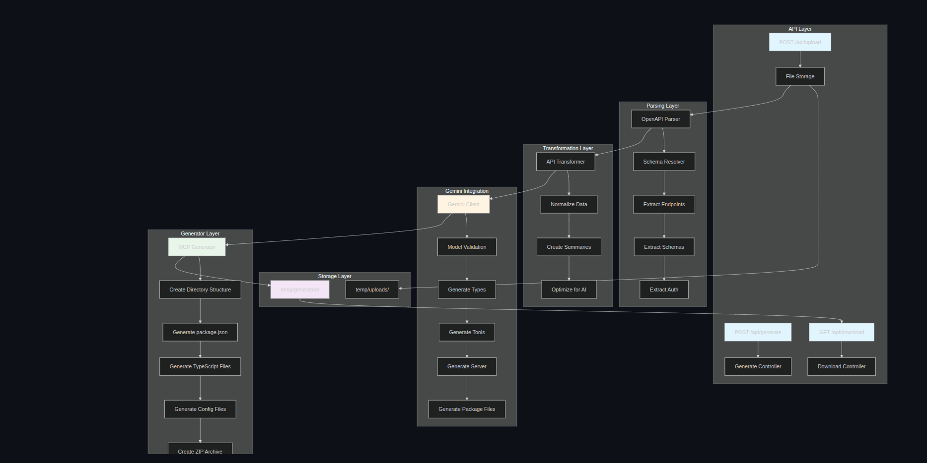Image resolution: width=927 pixels, height=463 pixels.
Task: Select the Generate package.json node
Action: point(200,332)
